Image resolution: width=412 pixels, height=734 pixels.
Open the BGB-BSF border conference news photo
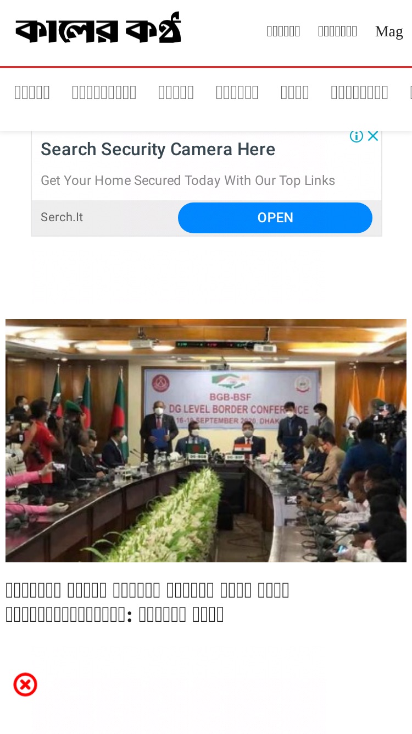point(206,441)
